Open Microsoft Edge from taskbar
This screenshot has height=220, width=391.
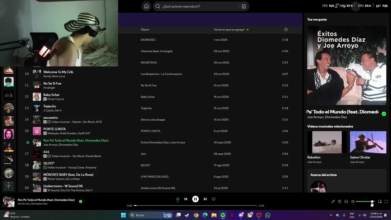[x=205, y=215]
